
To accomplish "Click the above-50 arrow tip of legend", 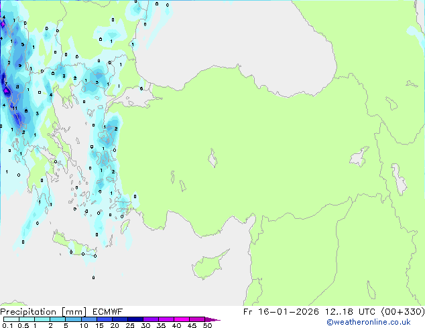I will tap(213, 319).
